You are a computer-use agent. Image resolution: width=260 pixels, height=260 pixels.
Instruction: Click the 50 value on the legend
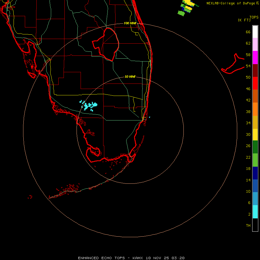click(x=248, y=77)
